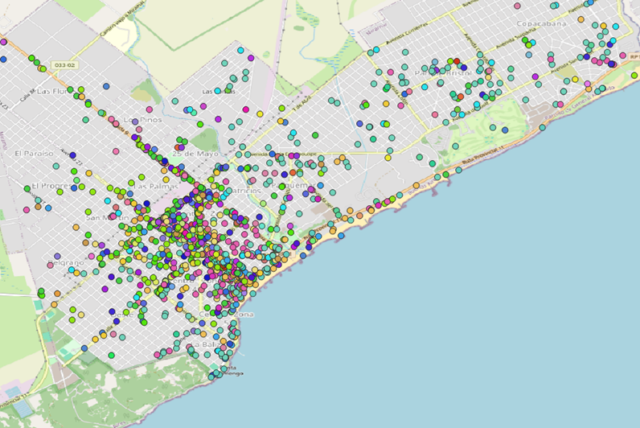This screenshot has height=428, width=640.
Task: Click the pink marker left of Los Pinos label
Action: point(116,123)
